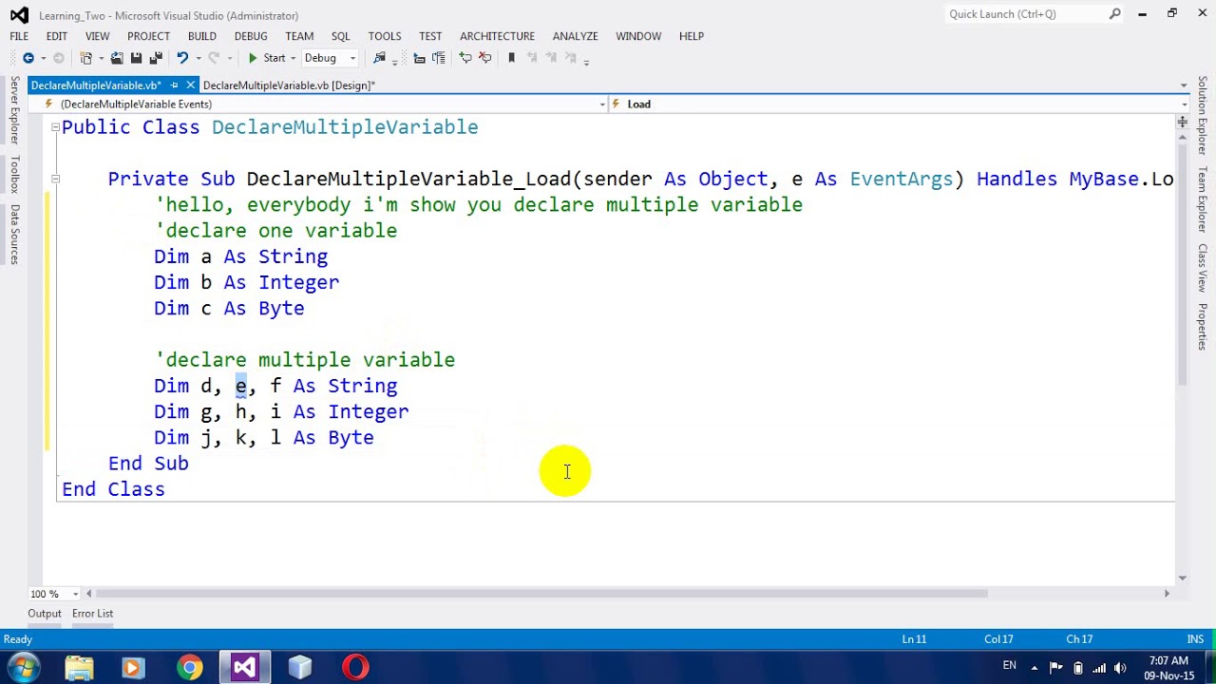Open the Error List panel tab

[x=92, y=614]
